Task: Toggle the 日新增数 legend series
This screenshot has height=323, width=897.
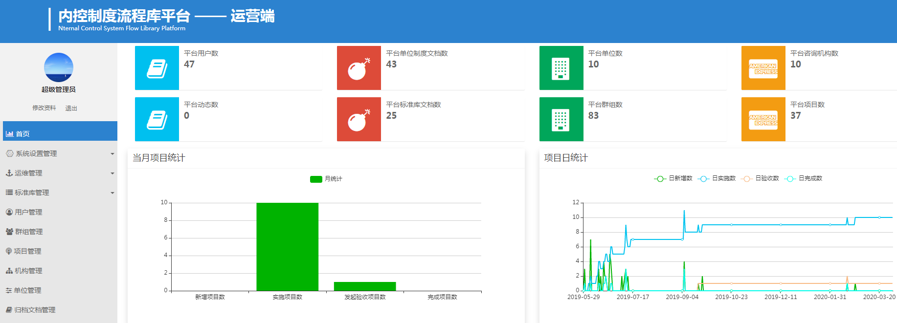Action: pyautogui.click(x=673, y=178)
